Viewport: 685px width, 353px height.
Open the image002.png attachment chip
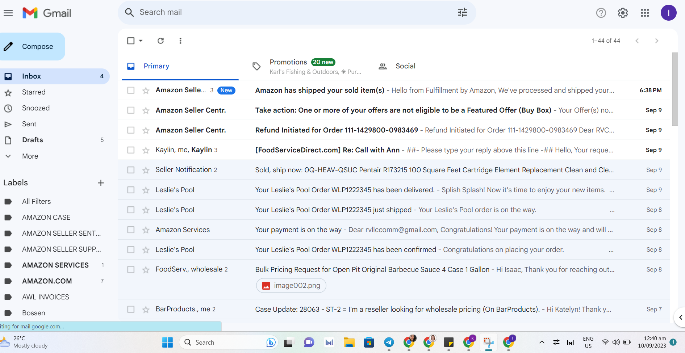(x=291, y=285)
